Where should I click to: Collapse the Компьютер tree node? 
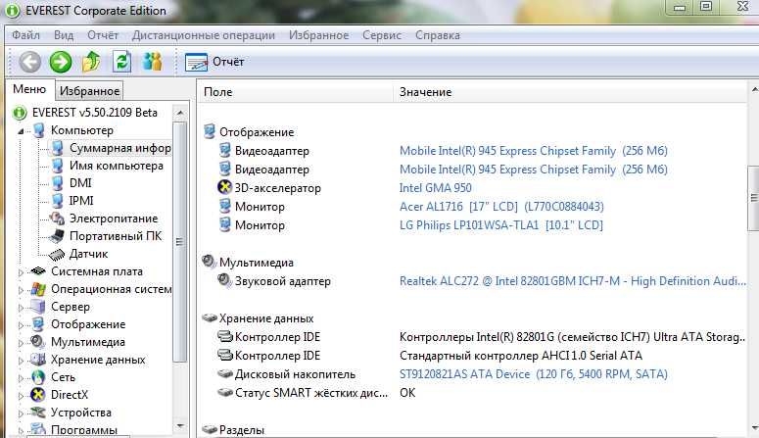click(21, 131)
